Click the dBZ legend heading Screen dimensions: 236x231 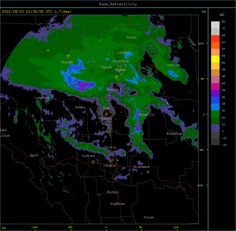[x=222, y=15]
